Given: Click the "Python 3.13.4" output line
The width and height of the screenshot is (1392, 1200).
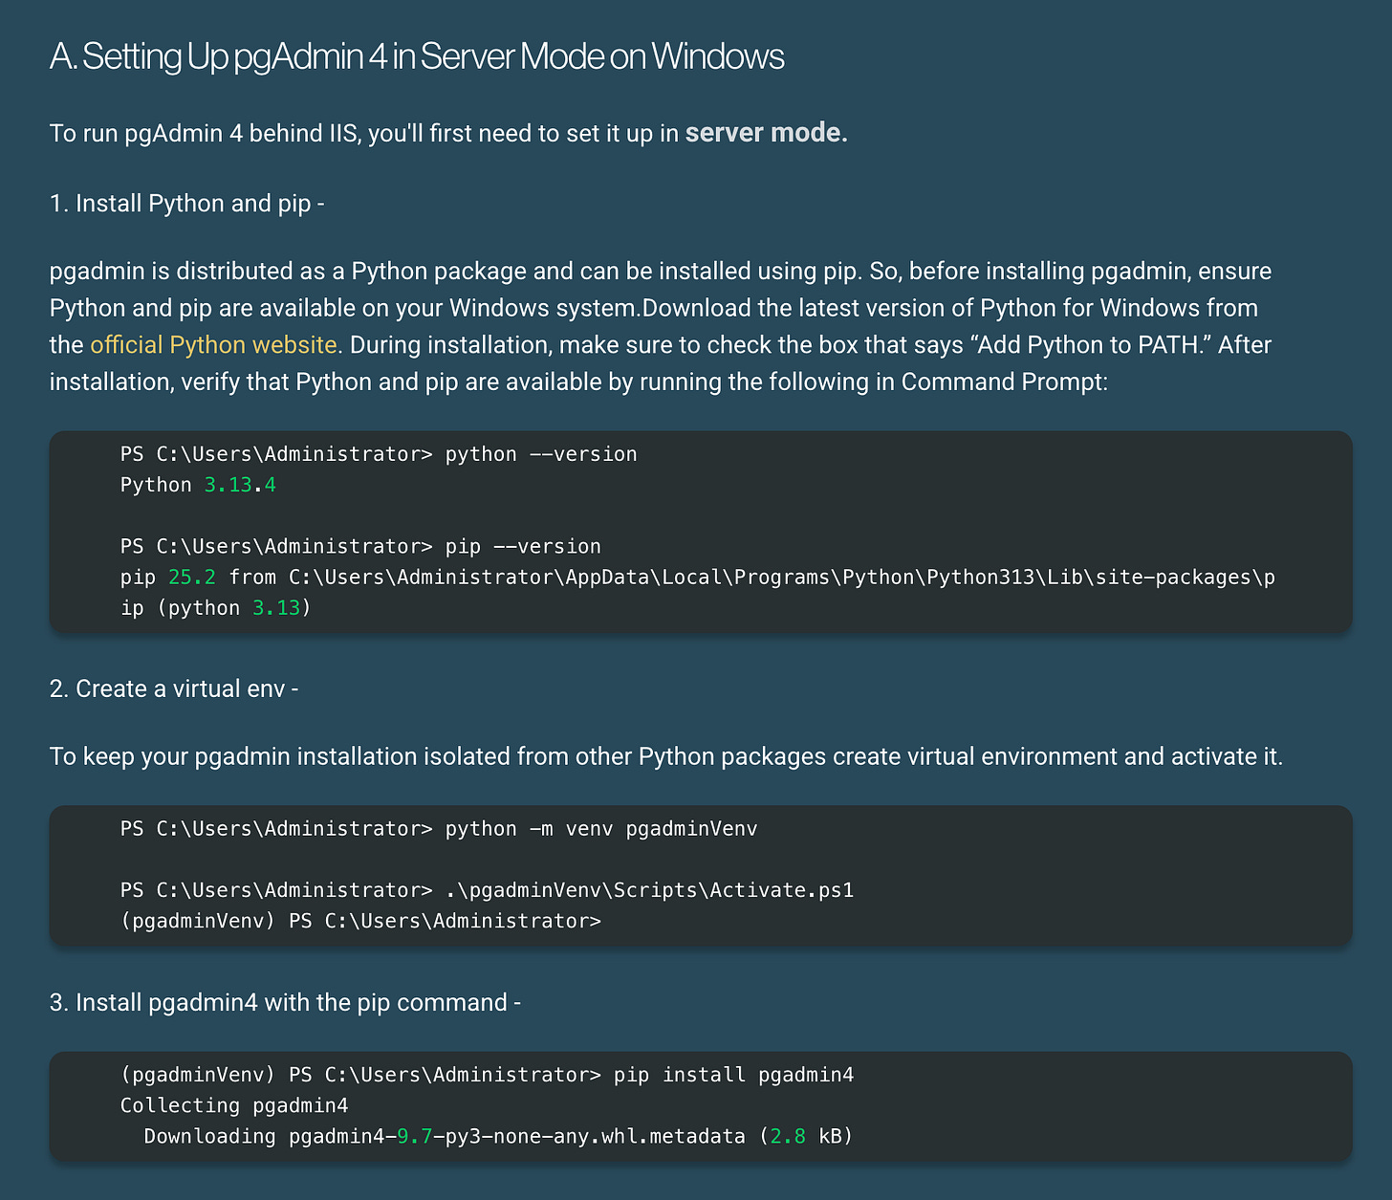Looking at the screenshot, I should pyautogui.click(x=198, y=485).
